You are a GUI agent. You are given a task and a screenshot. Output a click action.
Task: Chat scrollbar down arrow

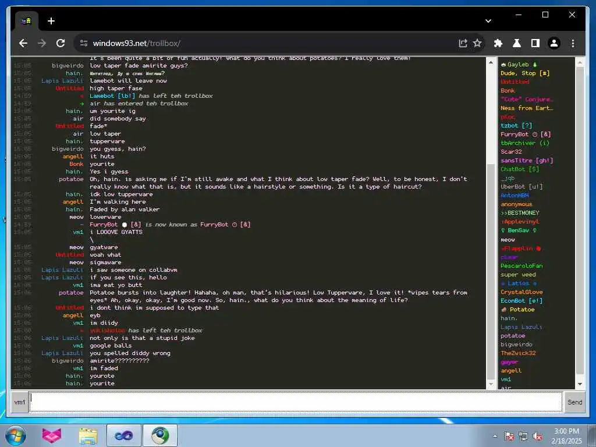point(491,384)
